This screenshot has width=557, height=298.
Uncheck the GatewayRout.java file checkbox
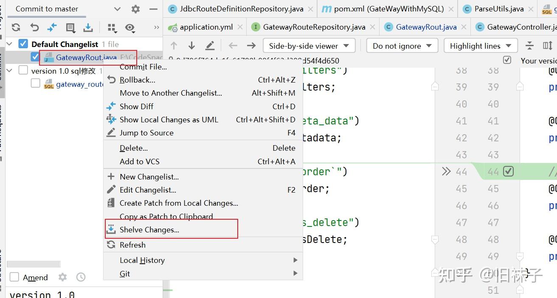tap(36, 57)
